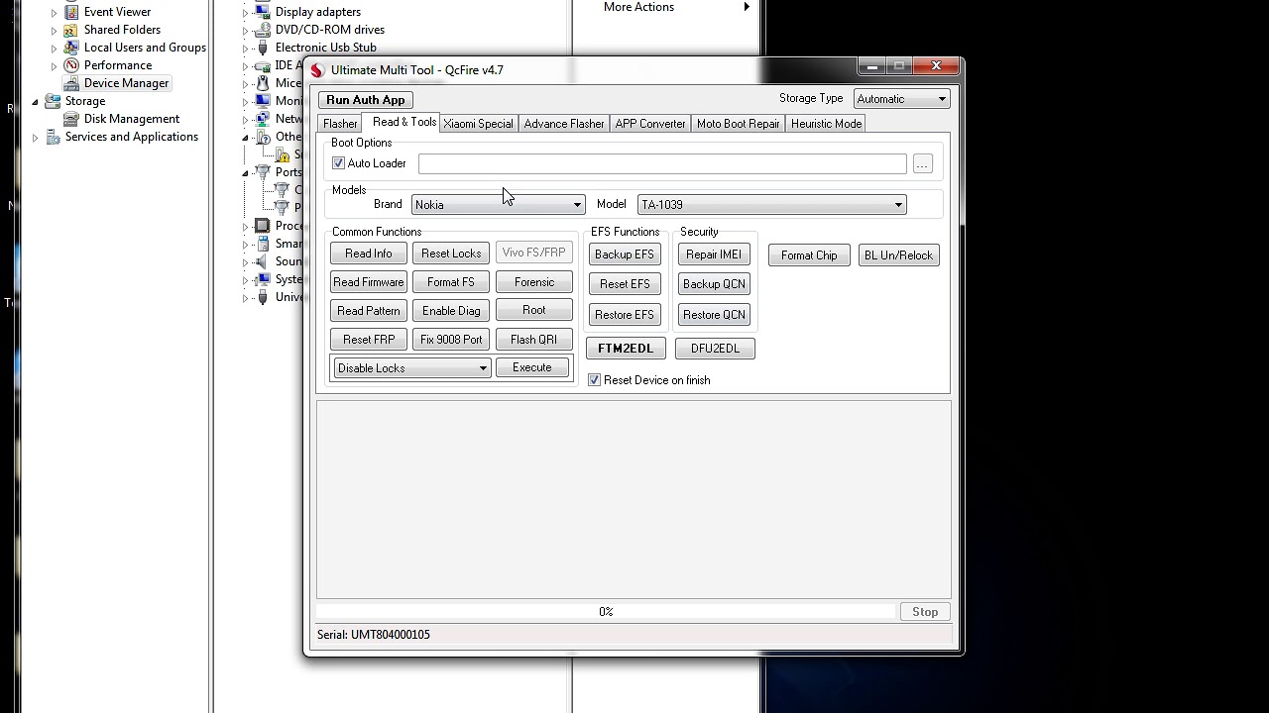Click the Root button
This screenshot has height=713, width=1269.
point(534,310)
